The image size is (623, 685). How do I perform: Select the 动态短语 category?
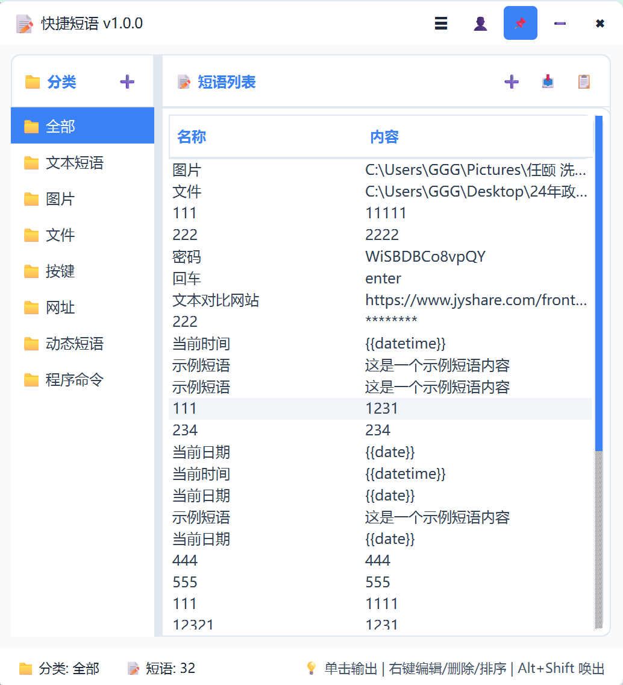pyautogui.click(x=83, y=344)
